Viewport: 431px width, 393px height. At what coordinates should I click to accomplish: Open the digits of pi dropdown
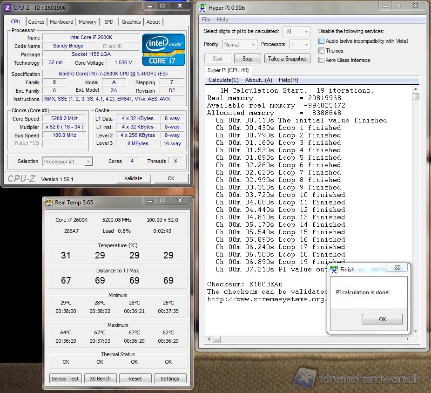[x=296, y=31]
